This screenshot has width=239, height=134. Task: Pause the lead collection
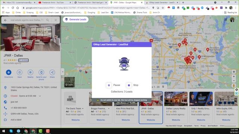click(x=113, y=85)
